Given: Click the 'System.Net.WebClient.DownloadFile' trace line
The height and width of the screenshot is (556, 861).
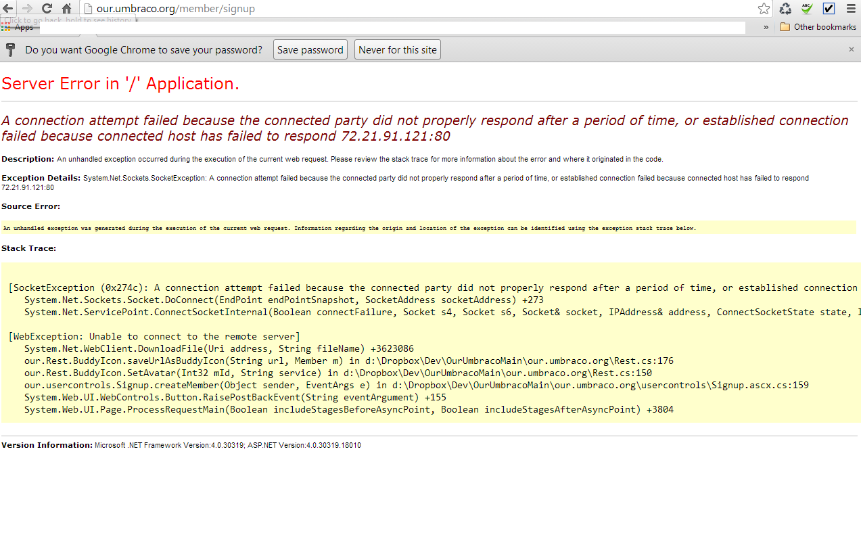Looking at the screenshot, I should tap(219, 348).
